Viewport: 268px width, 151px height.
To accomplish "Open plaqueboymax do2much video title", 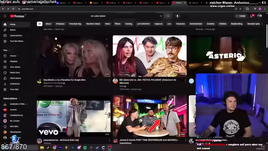I will pyautogui.click(x=61, y=140).
